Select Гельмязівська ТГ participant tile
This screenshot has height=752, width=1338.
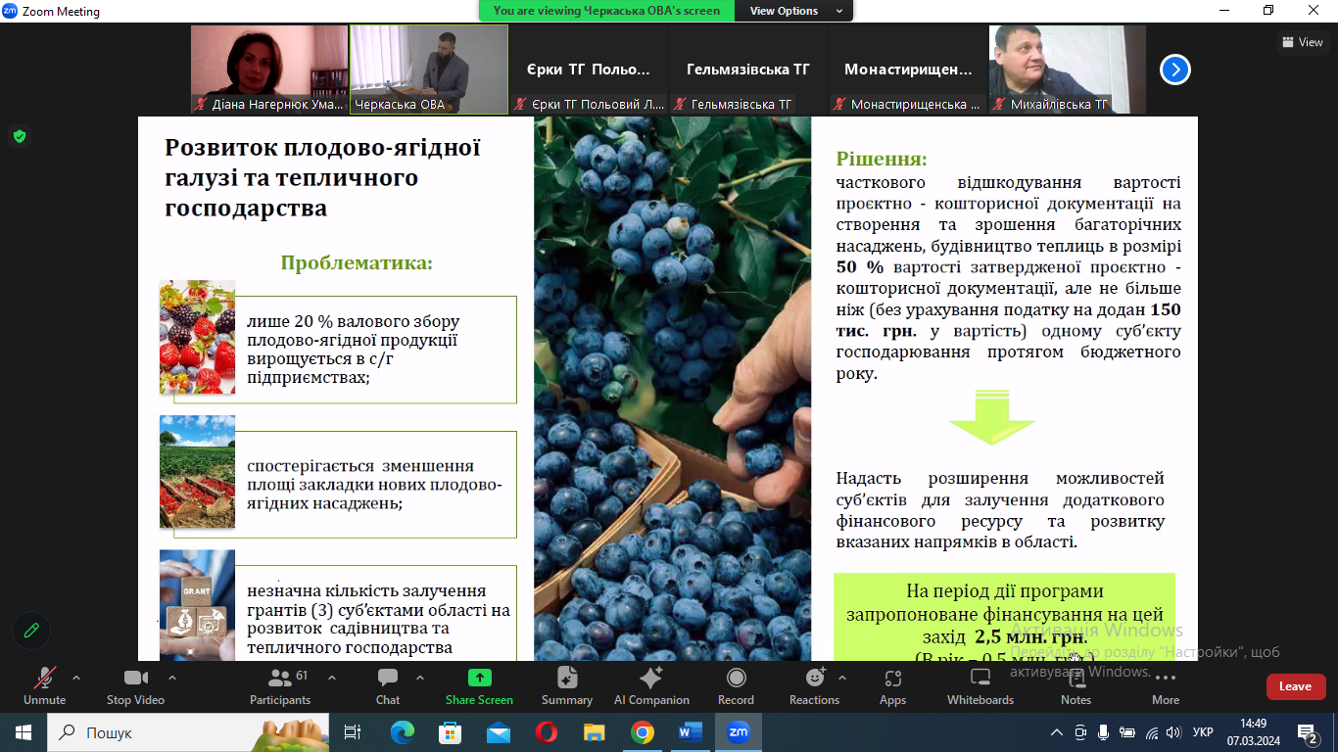tap(748, 70)
